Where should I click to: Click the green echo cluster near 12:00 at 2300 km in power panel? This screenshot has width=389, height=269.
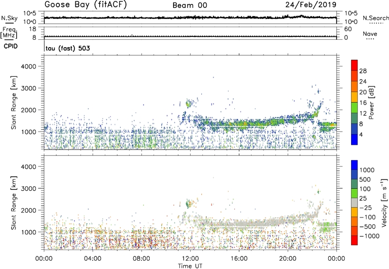pyautogui.click(x=189, y=103)
